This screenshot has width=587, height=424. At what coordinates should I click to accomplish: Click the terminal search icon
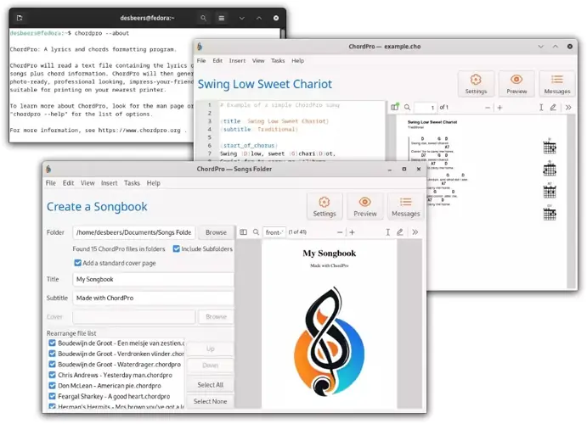click(x=204, y=17)
